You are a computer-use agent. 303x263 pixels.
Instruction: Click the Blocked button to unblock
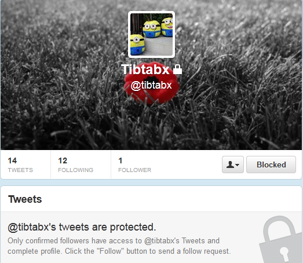(271, 165)
